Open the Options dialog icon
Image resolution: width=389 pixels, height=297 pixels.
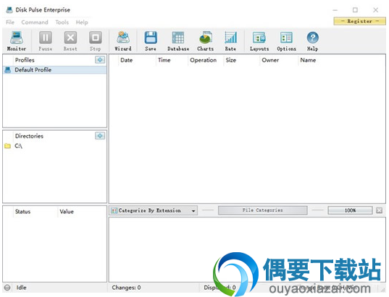click(x=287, y=41)
